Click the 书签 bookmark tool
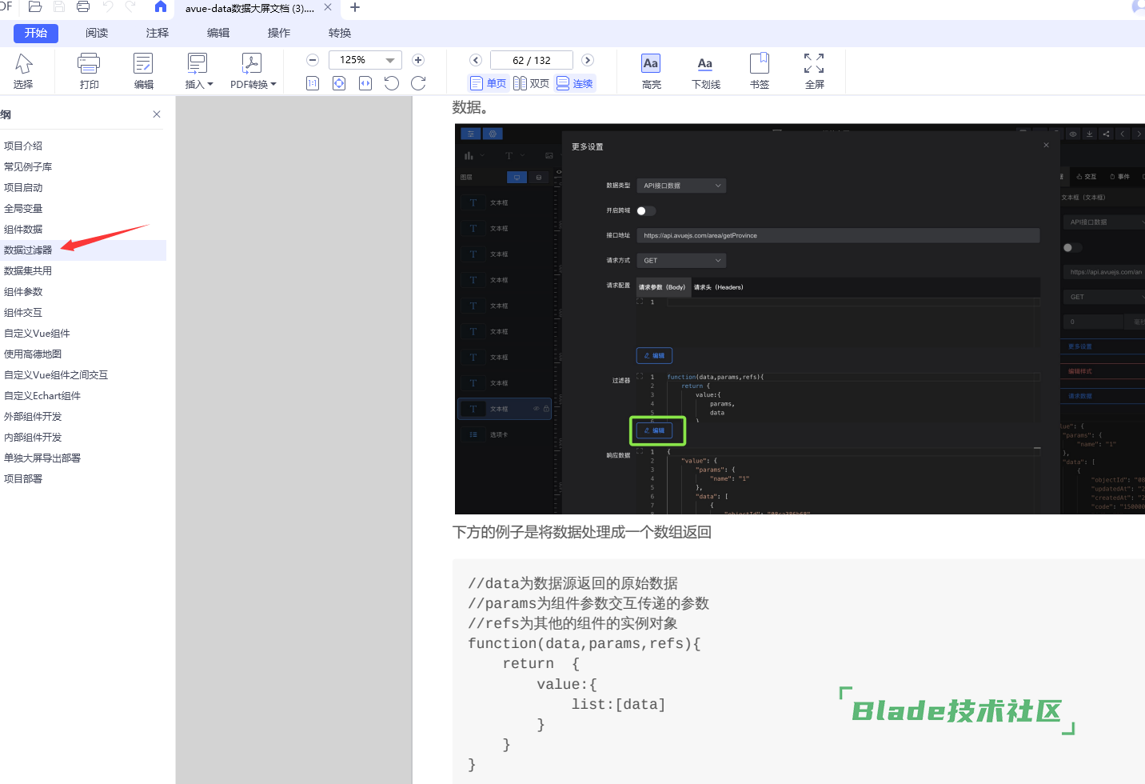Image resolution: width=1145 pixels, height=784 pixels. pyautogui.click(x=760, y=71)
